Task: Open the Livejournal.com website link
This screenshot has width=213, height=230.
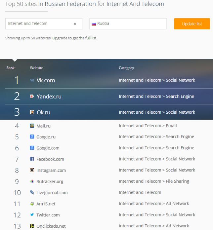Action: tap(52, 193)
